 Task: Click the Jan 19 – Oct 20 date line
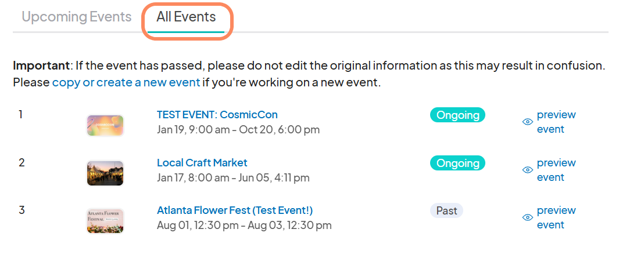pyautogui.click(x=238, y=129)
